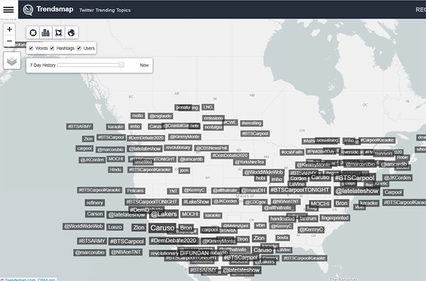This screenshot has height=281, width=426.
Task: Zoom in on the map
Action: tap(9, 29)
